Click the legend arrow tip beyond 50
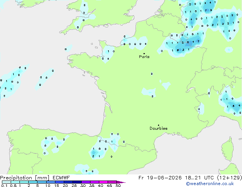The width and height of the screenshot is (242, 187). pos(121,182)
